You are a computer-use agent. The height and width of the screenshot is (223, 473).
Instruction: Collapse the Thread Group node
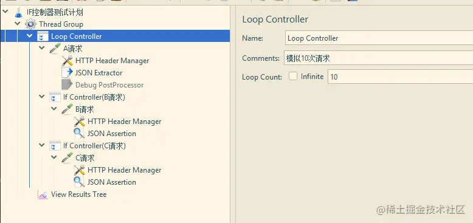pos(18,24)
